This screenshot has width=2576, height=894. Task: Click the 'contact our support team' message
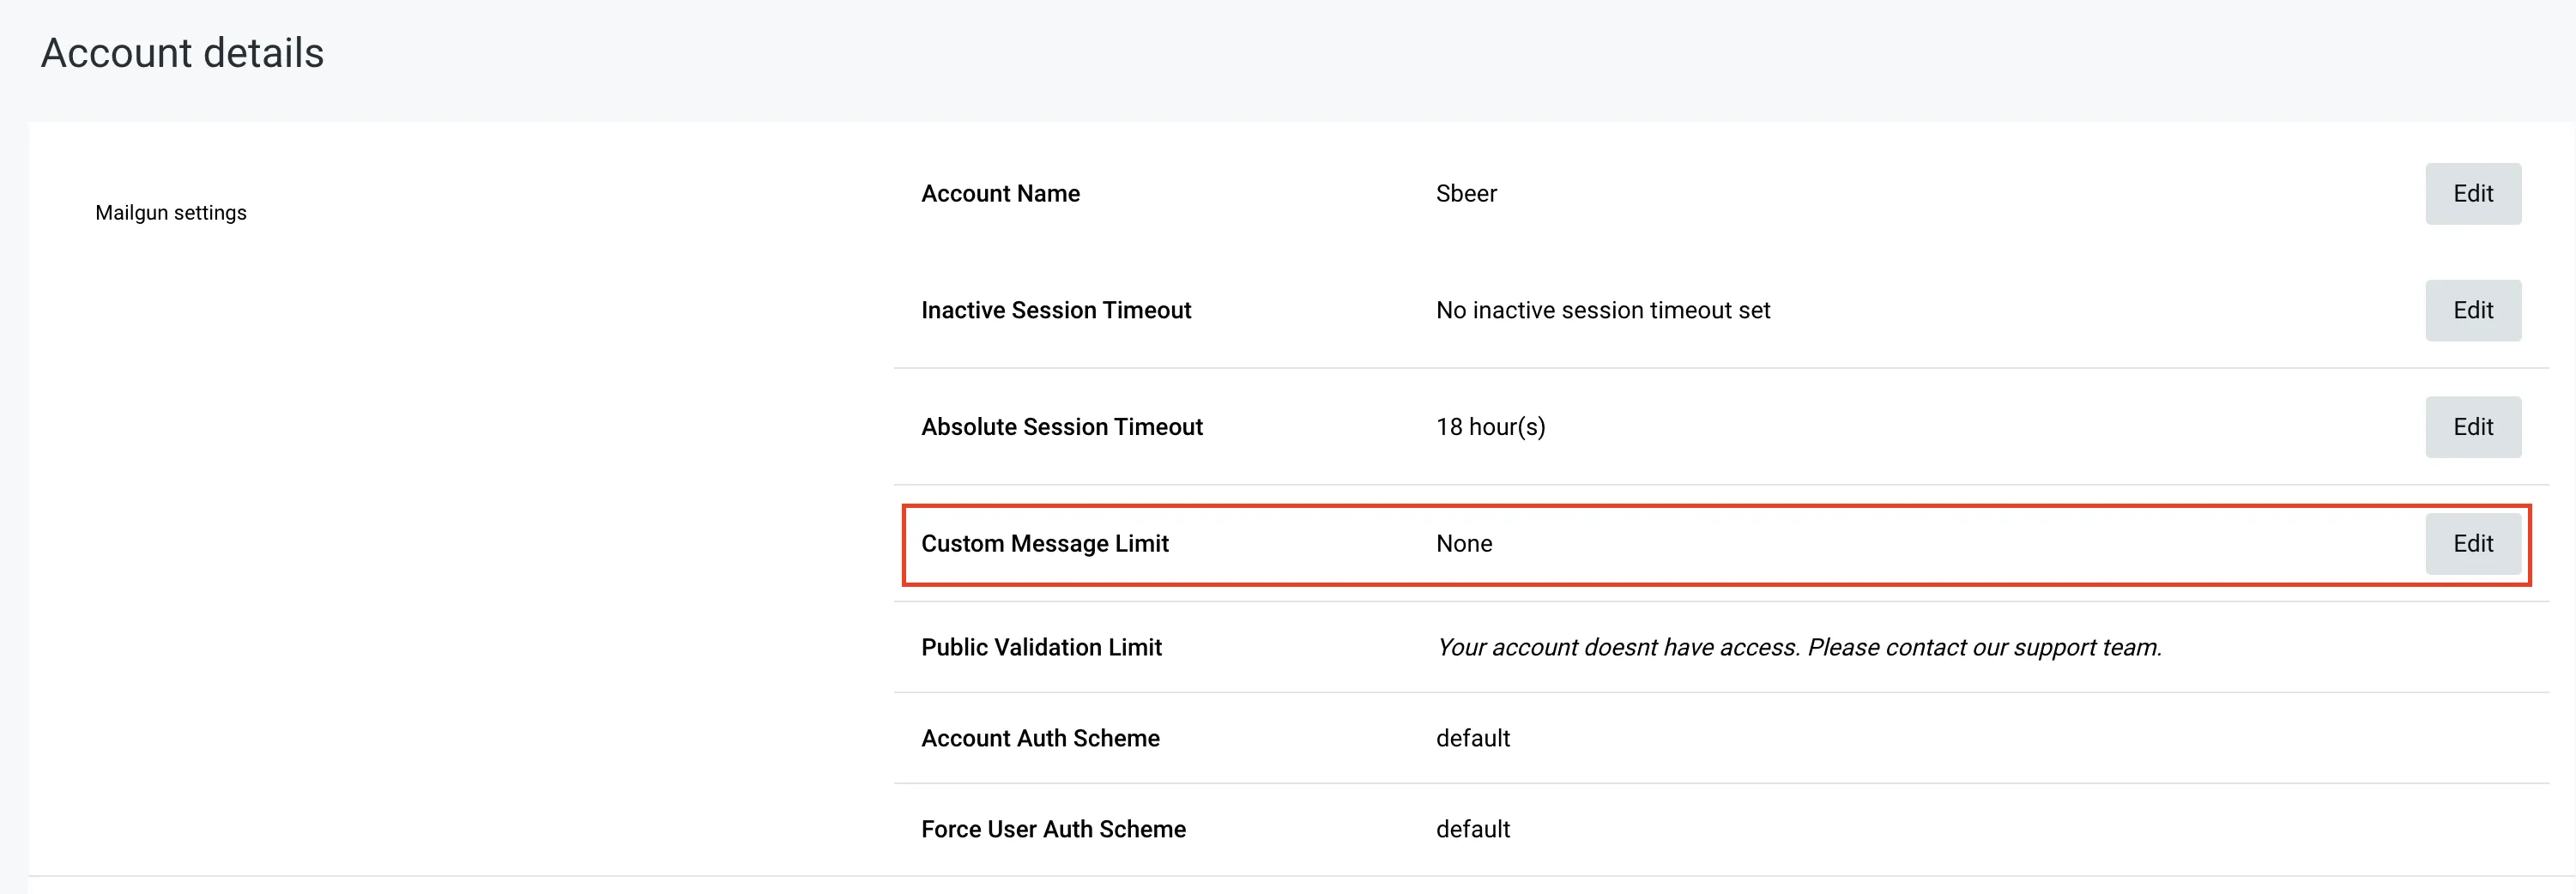[1798, 648]
